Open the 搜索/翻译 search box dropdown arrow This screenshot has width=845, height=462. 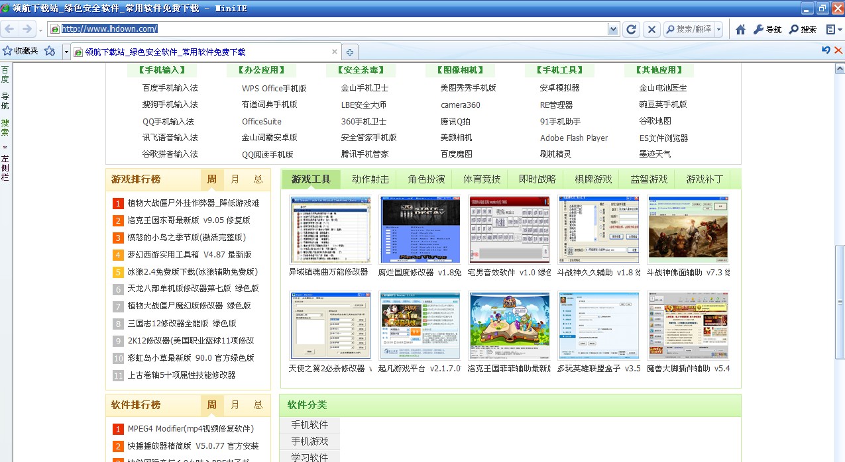pos(718,29)
